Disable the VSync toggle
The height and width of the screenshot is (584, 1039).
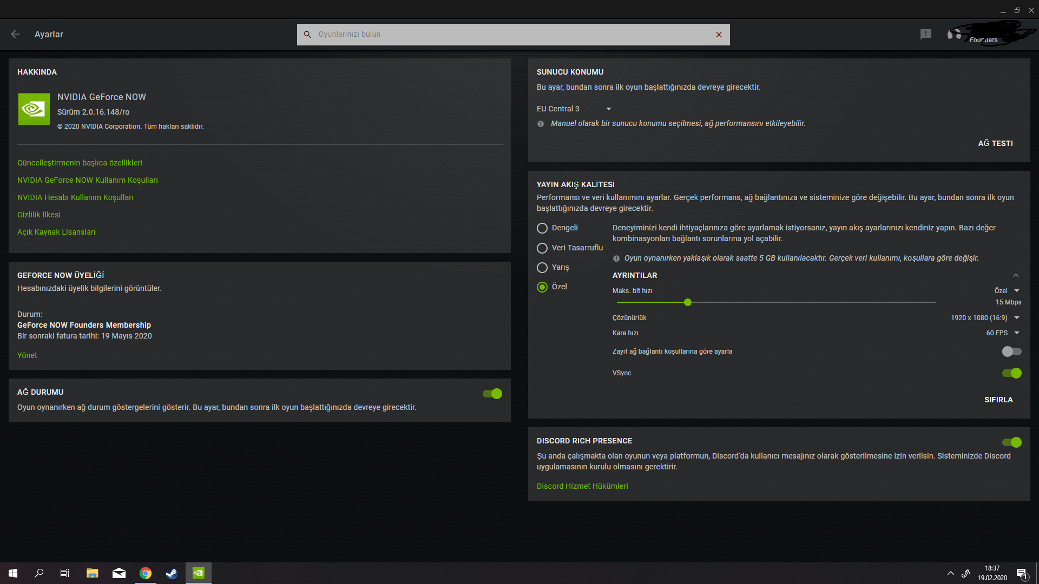tap(1011, 373)
